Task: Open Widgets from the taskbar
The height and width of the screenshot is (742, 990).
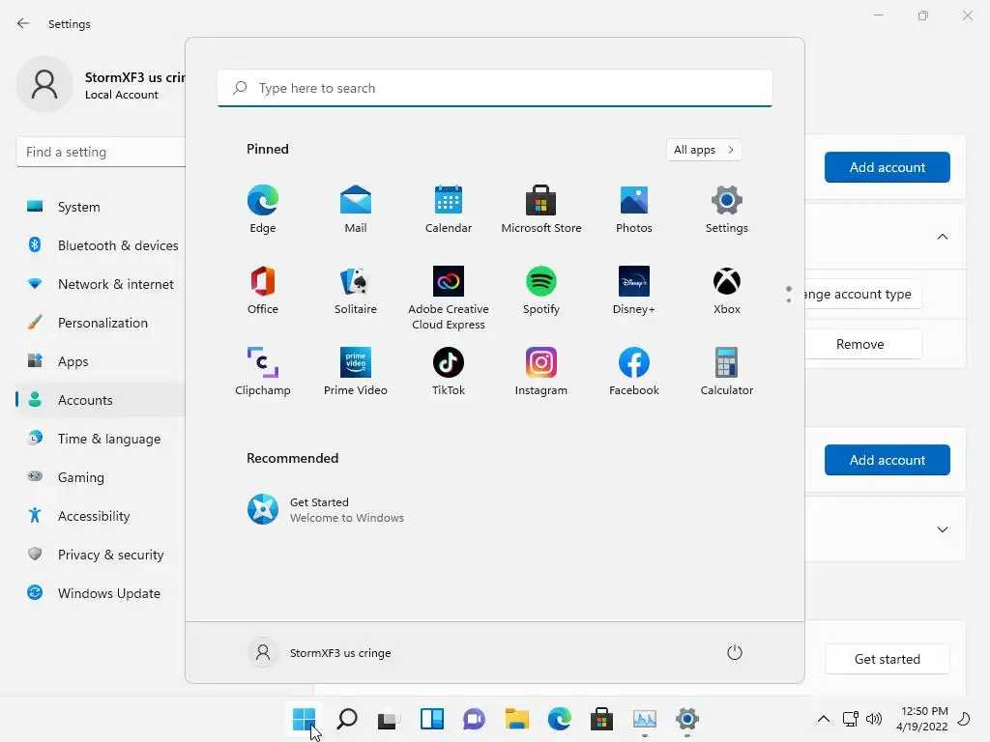Action: tap(432, 719)
